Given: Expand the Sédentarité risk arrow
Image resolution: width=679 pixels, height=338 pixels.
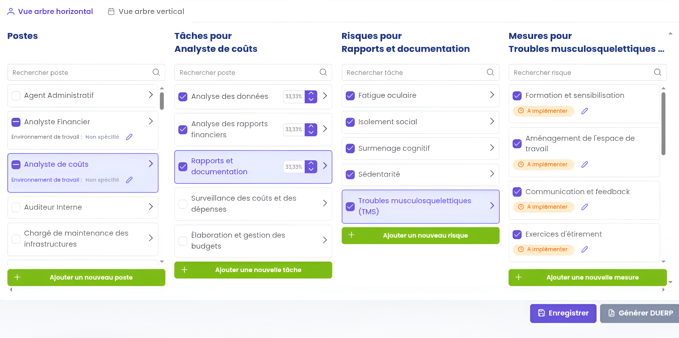Looking at the screenshot, I should coord(492,173).
